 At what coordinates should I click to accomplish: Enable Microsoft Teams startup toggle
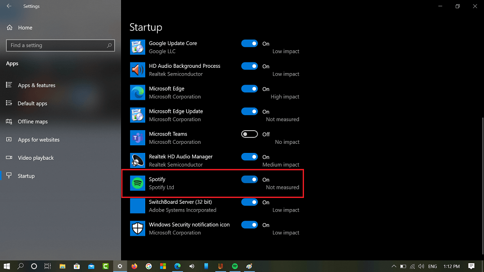[249, 134]
